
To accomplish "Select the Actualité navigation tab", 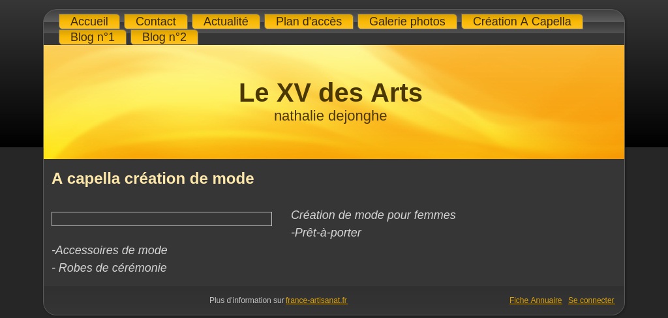I will coord(226,22).
